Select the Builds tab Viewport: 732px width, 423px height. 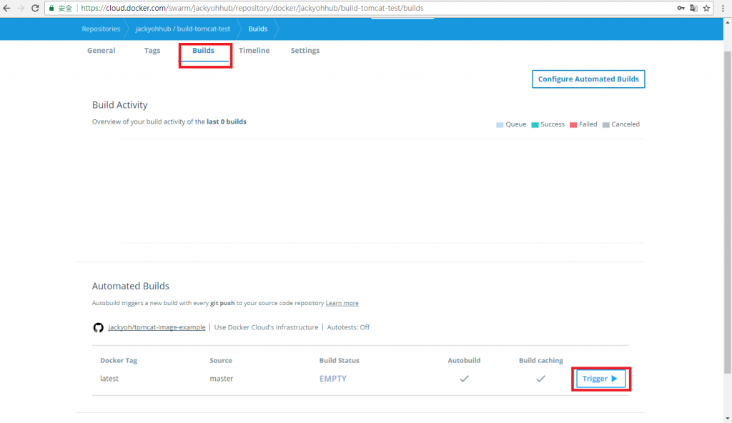204,51
